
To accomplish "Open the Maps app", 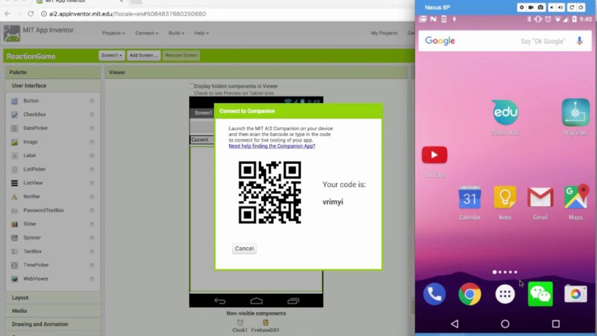I will [x=575, y=197].
